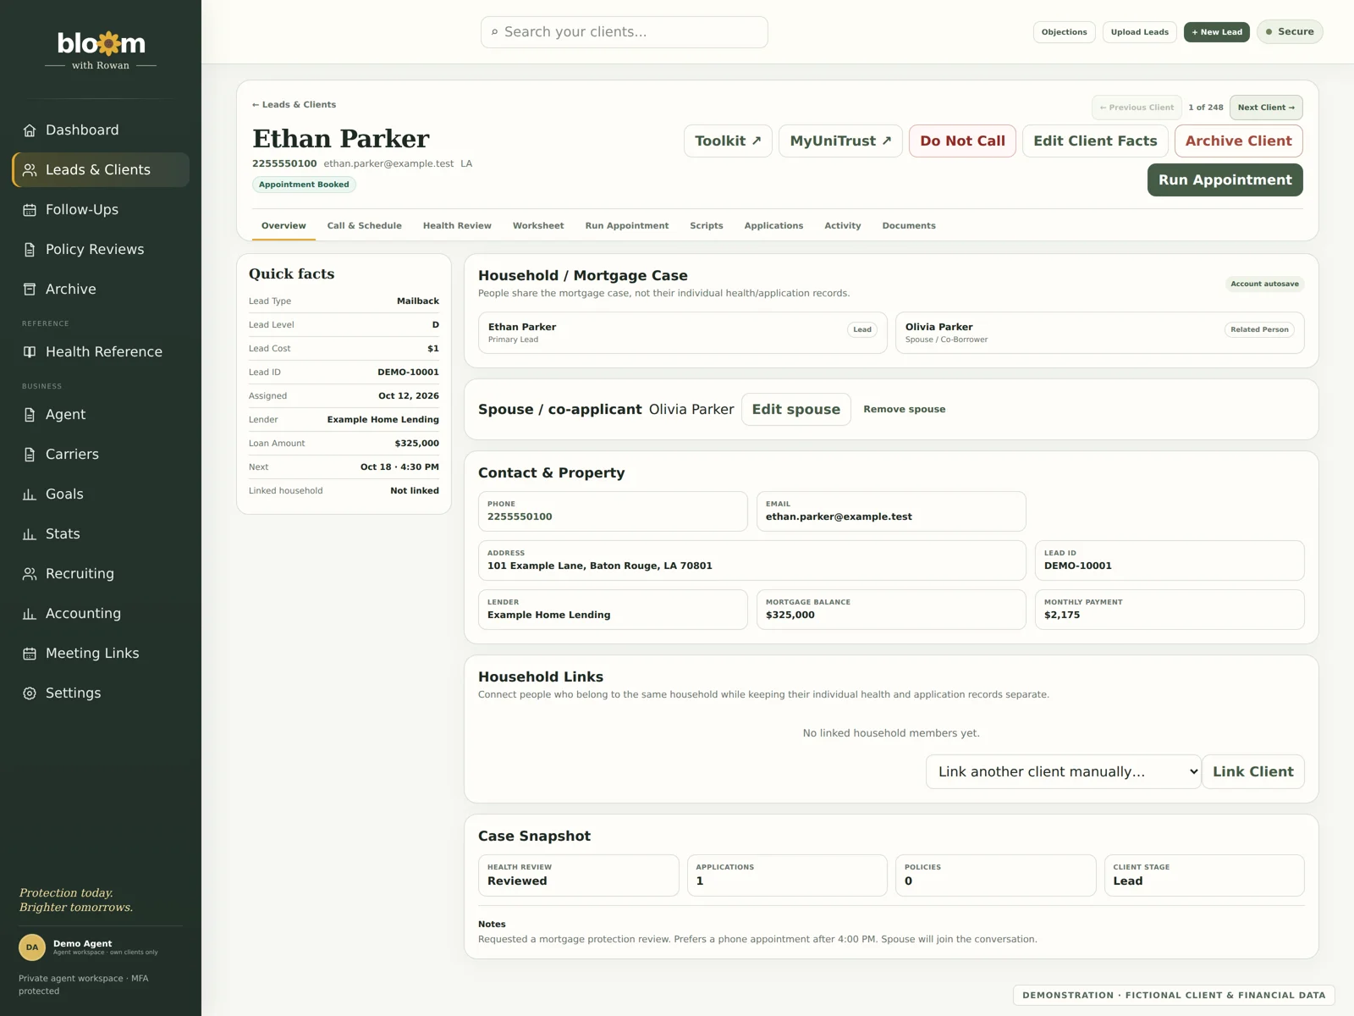
Task: Focus the Search your clients field
Action: coord(625,32)
